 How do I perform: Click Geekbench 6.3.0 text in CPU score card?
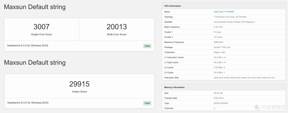click(27, 46)
